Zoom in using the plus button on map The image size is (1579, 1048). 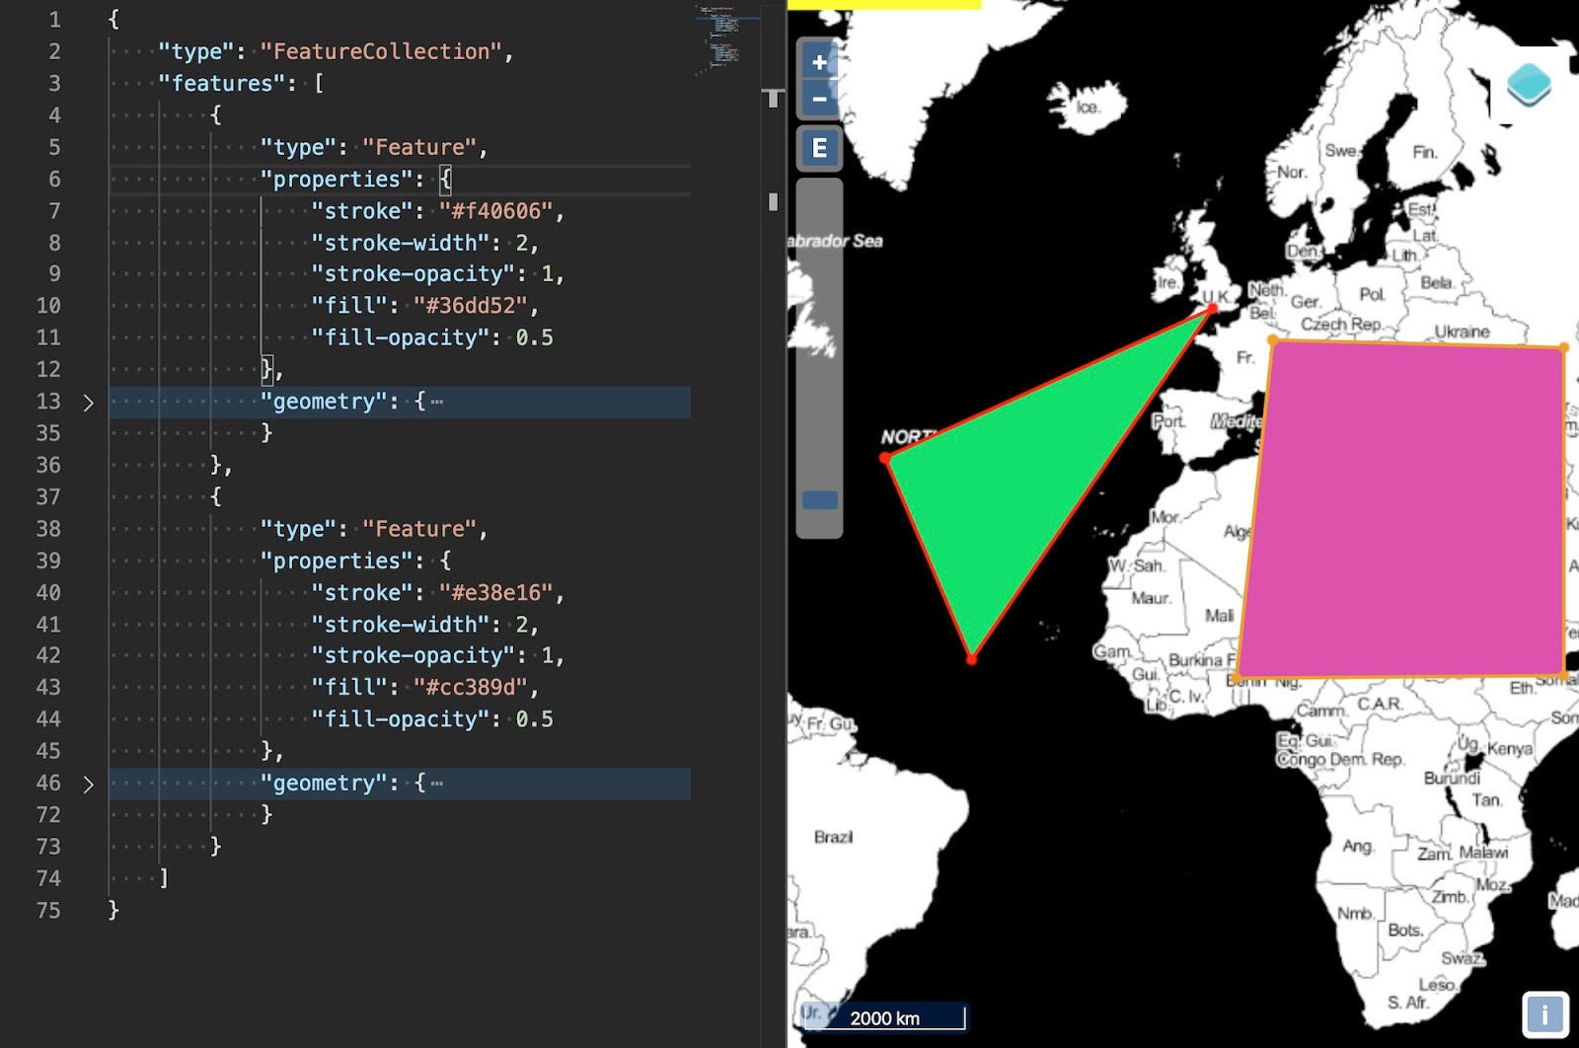(818, 61)
